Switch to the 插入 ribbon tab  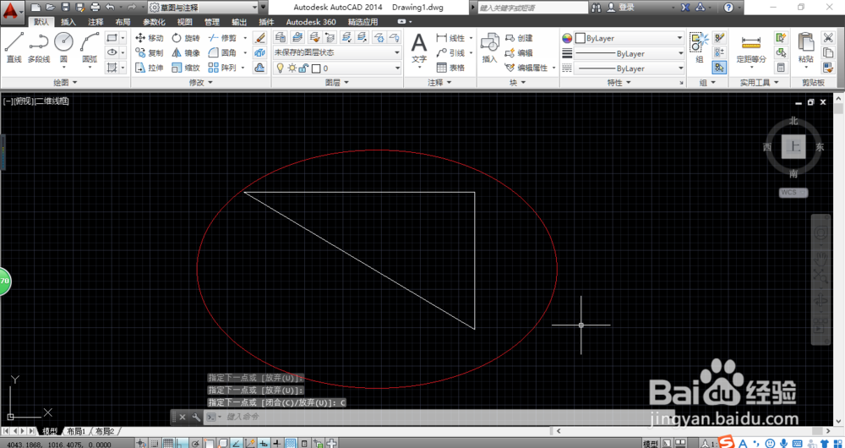tap(68, 22)
